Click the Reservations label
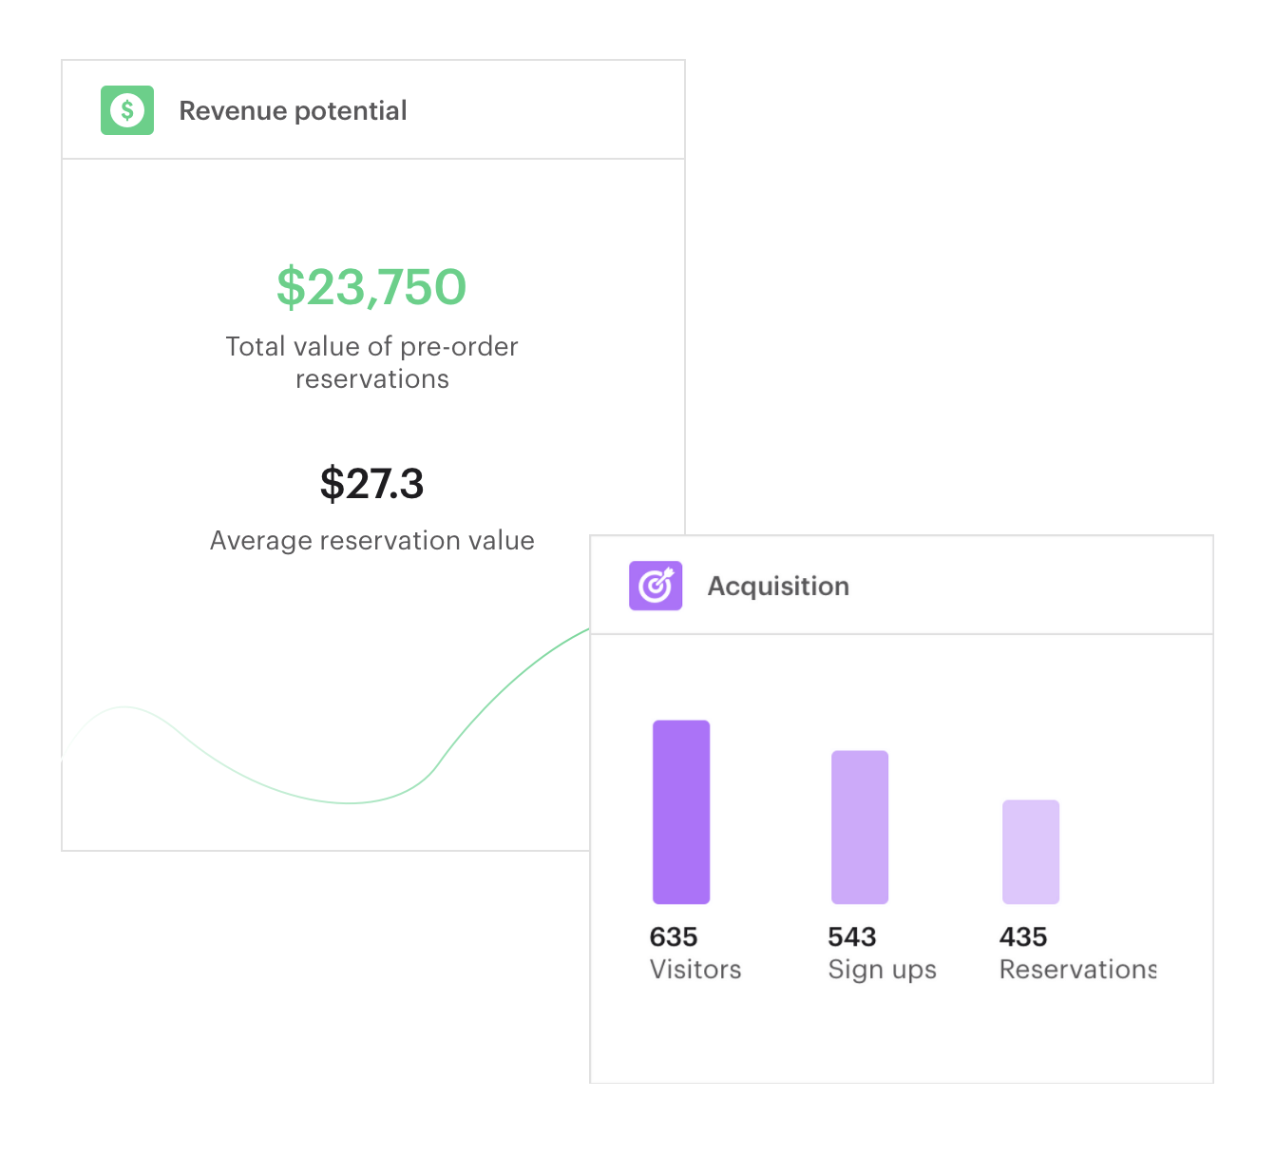The height and width of the screenshot is (1175, 1275). 1078,970
